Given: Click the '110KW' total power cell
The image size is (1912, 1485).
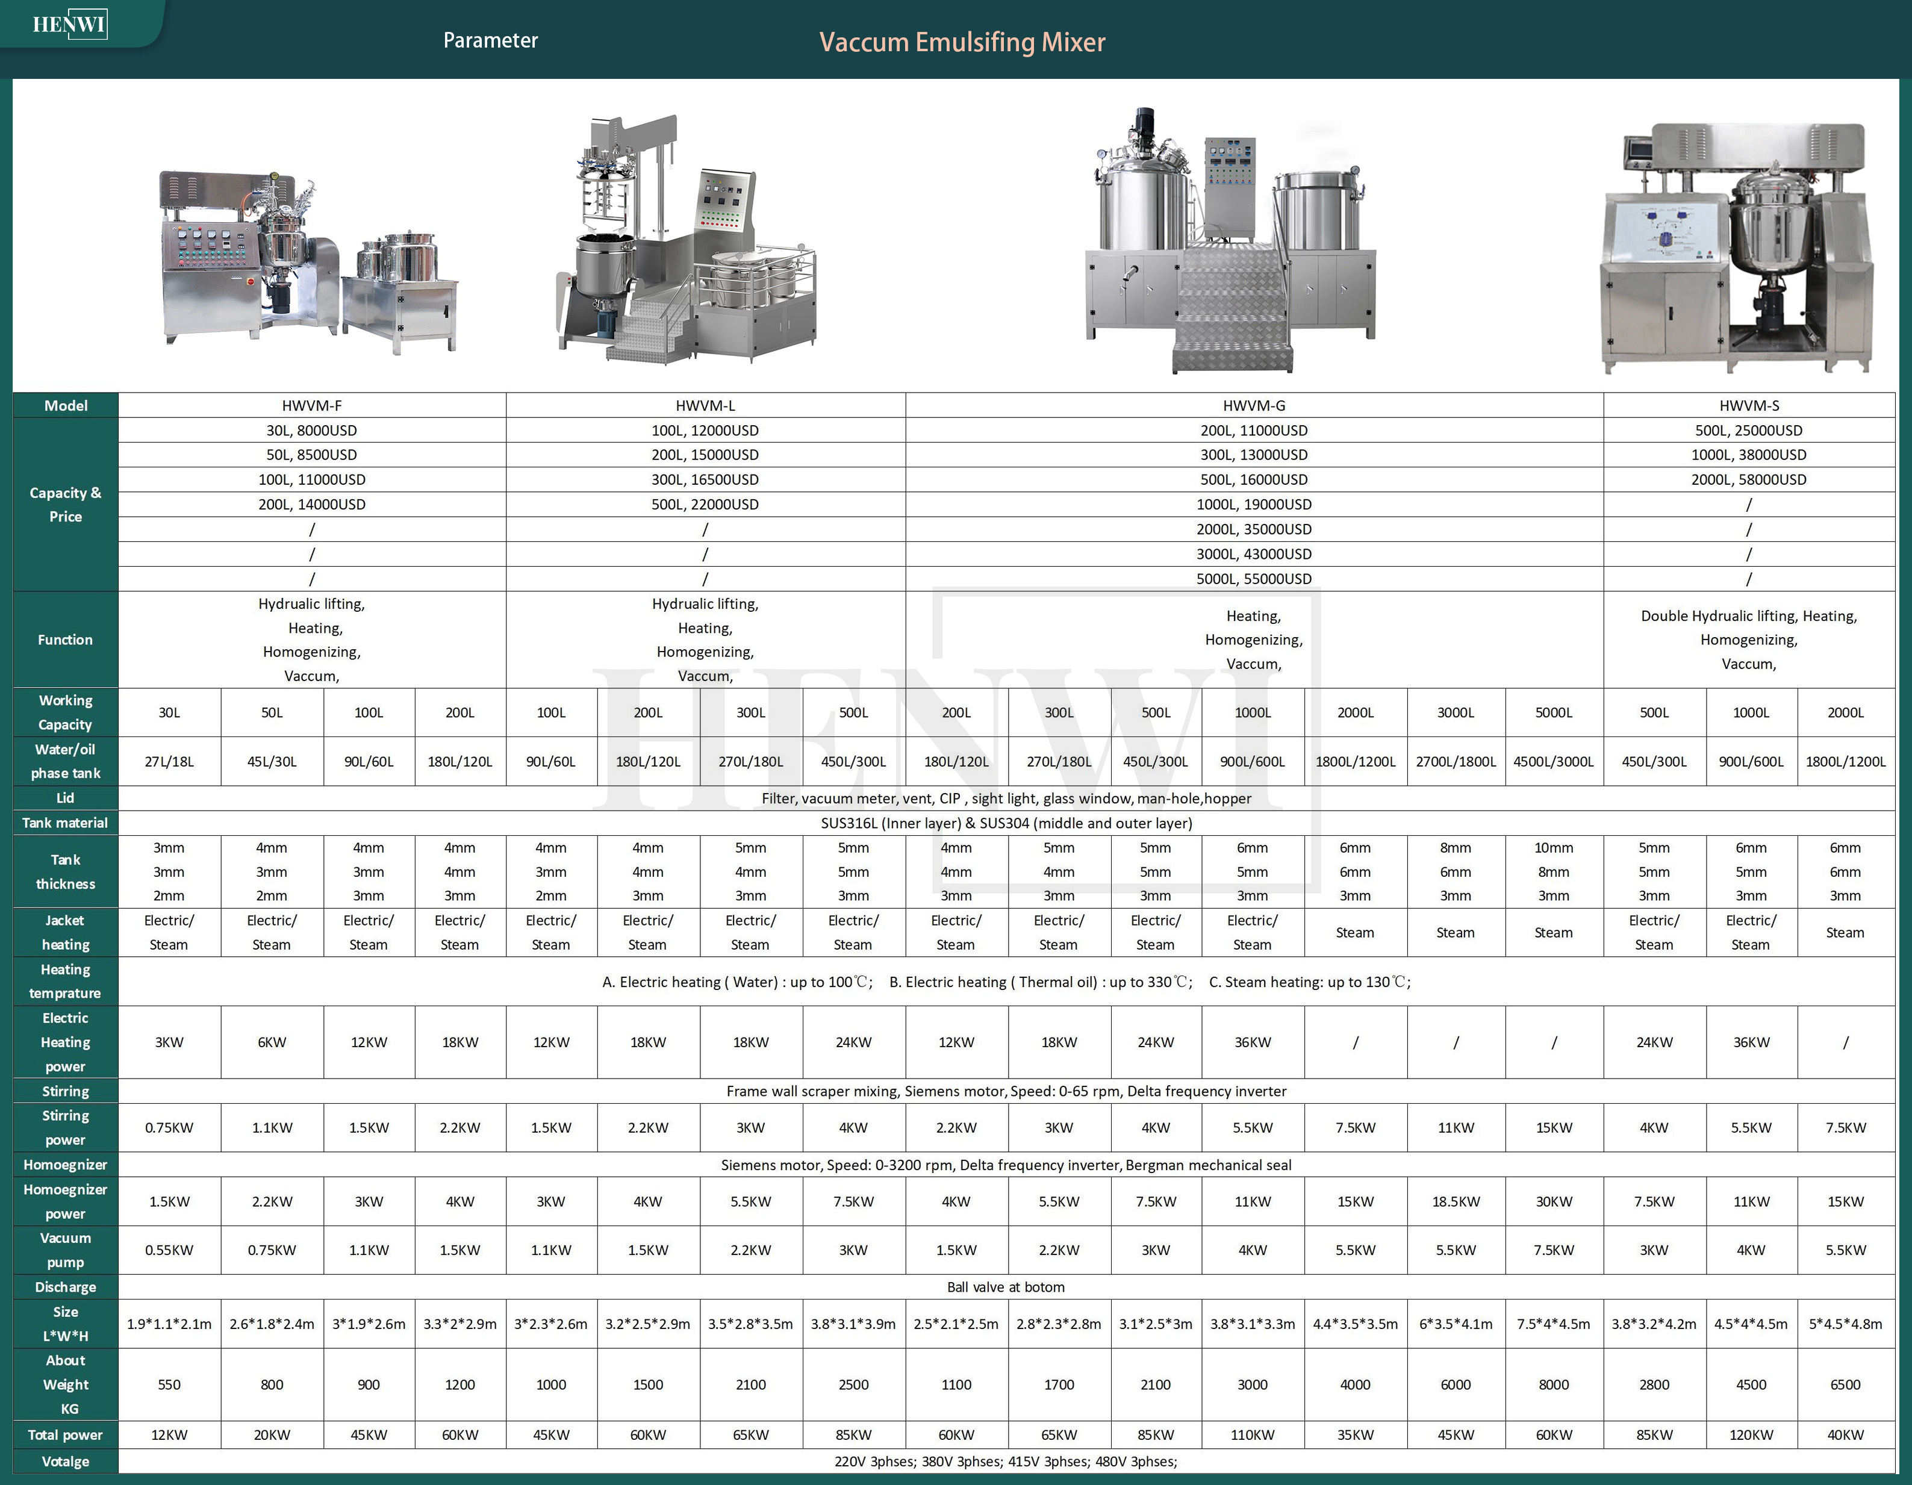Looking at the screenshot, I should coord(1253,1434).
